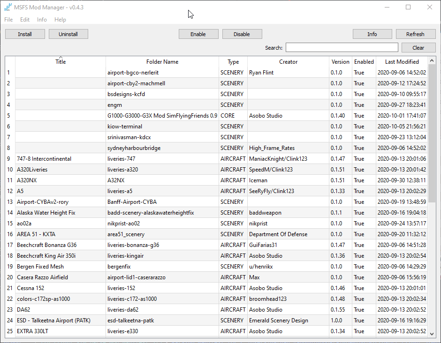Select the sydneyharbourbridge folder cell

(x=162, y=148)
